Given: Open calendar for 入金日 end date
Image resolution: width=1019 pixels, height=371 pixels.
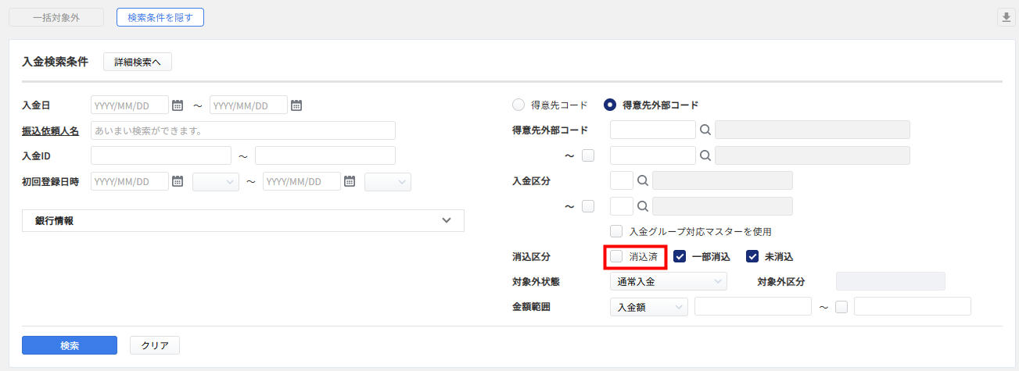Looking at the screenshot, I should [296, 105].
